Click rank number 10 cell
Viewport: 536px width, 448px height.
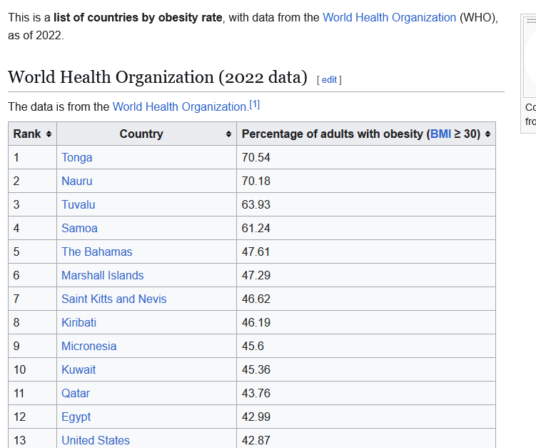[33, 370]
